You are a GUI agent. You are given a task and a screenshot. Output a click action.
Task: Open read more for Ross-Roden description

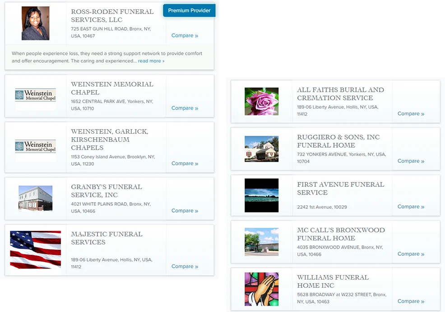coord(151,61)
